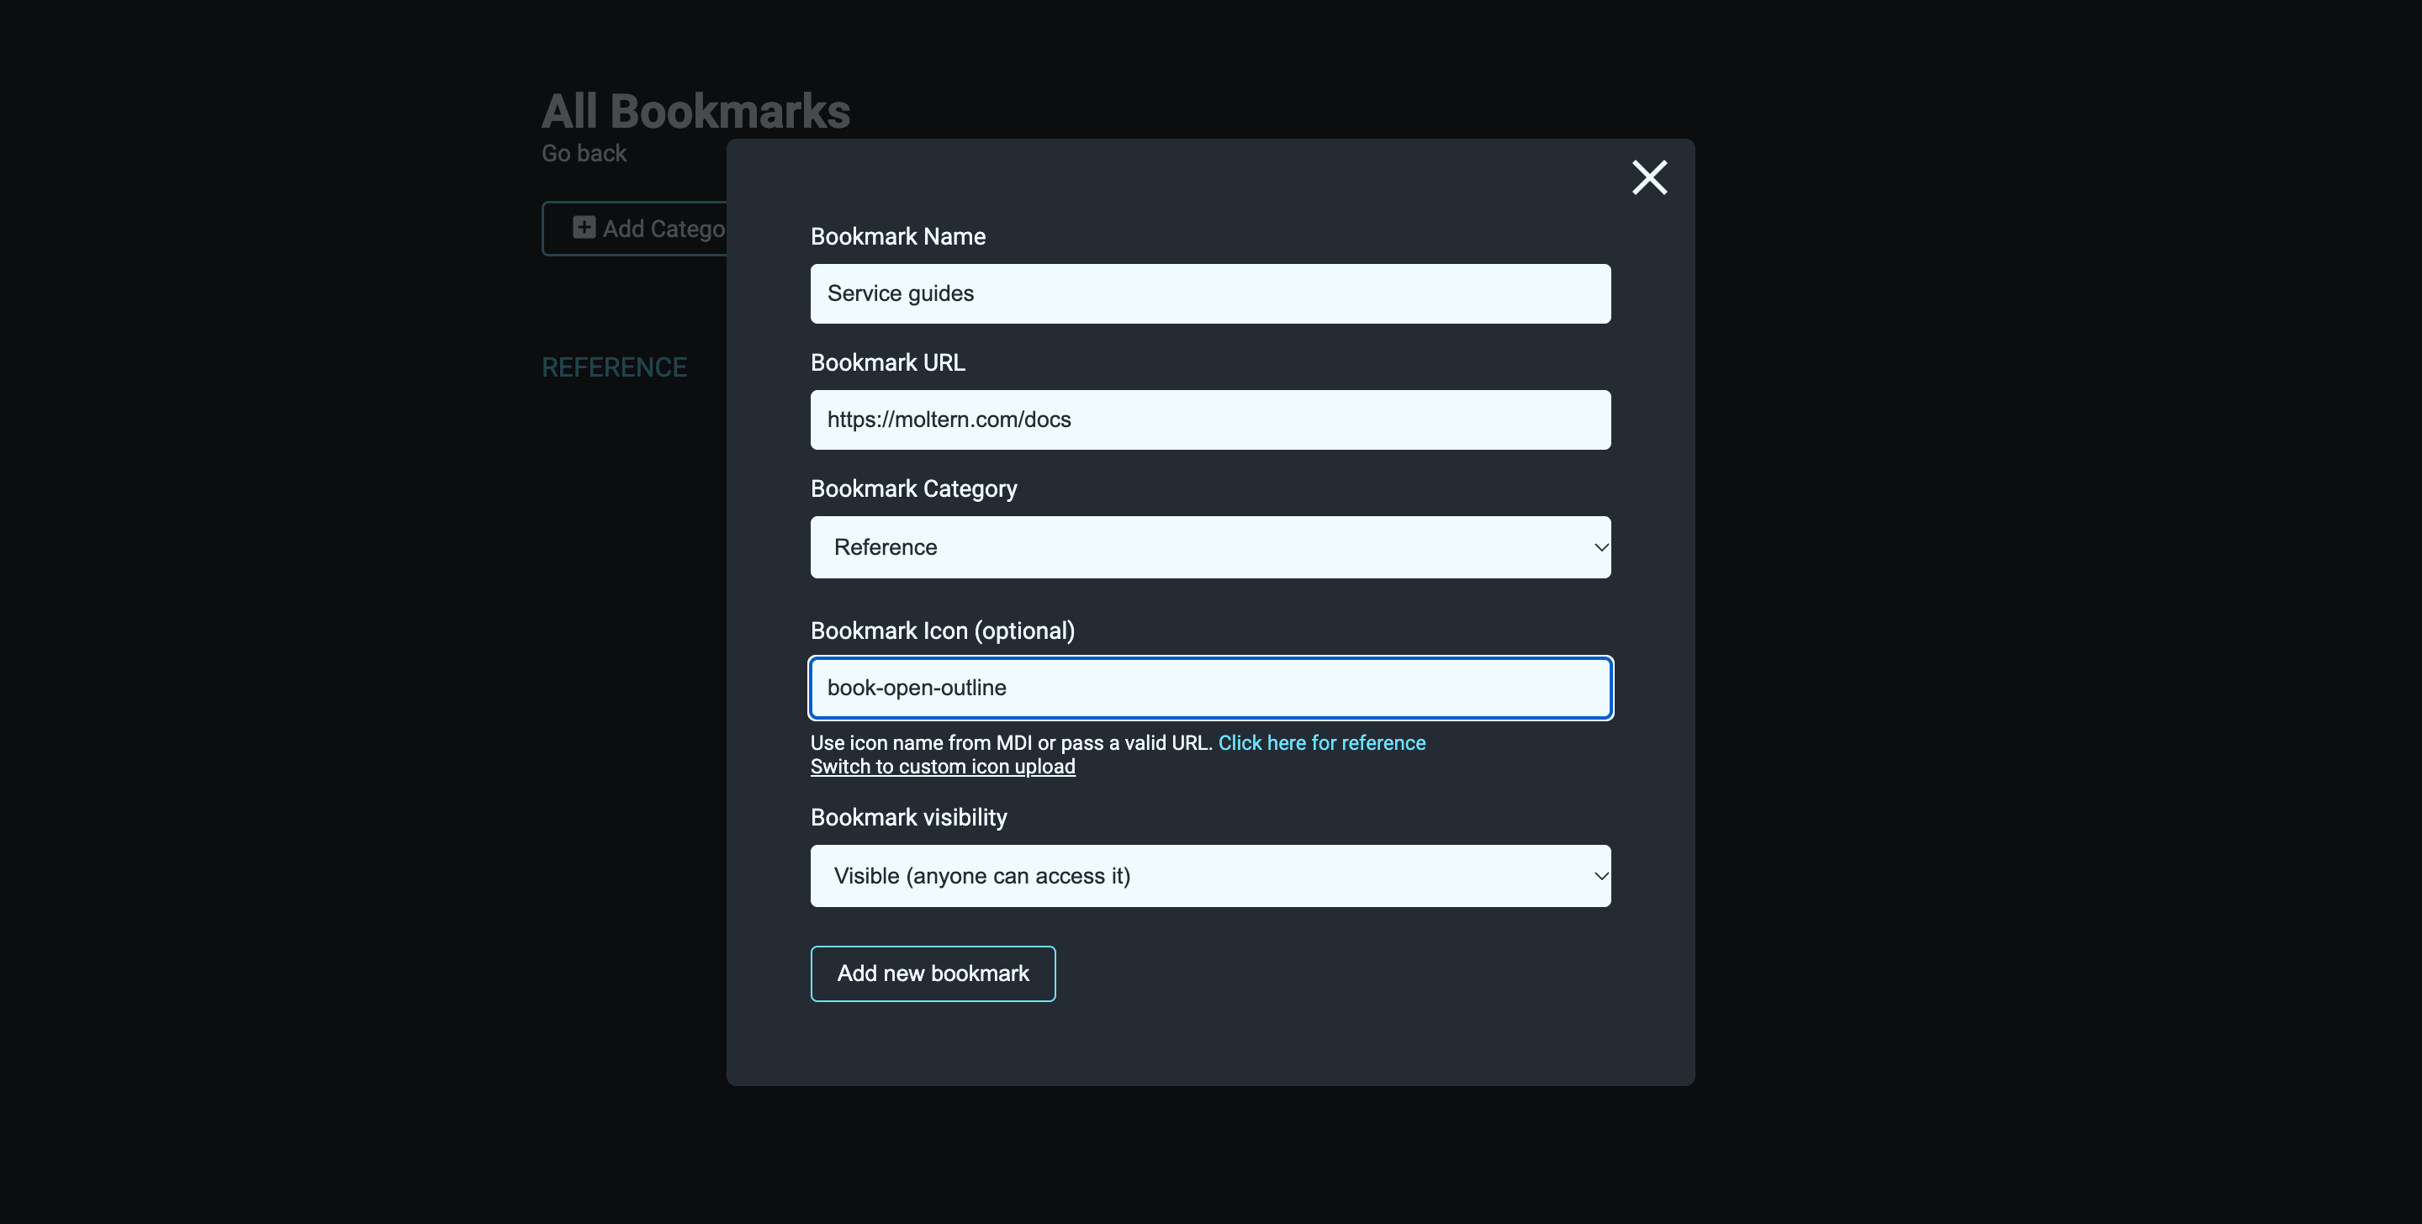Click the Bookmark Category label
2422x1224 pixels.
(x=914, y=489)
